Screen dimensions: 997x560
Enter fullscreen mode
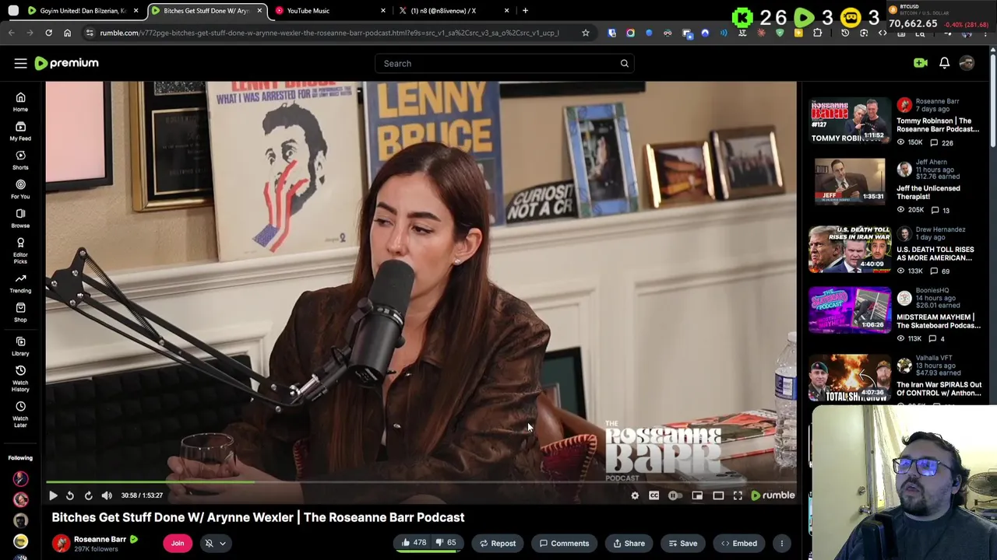point(738,495)
